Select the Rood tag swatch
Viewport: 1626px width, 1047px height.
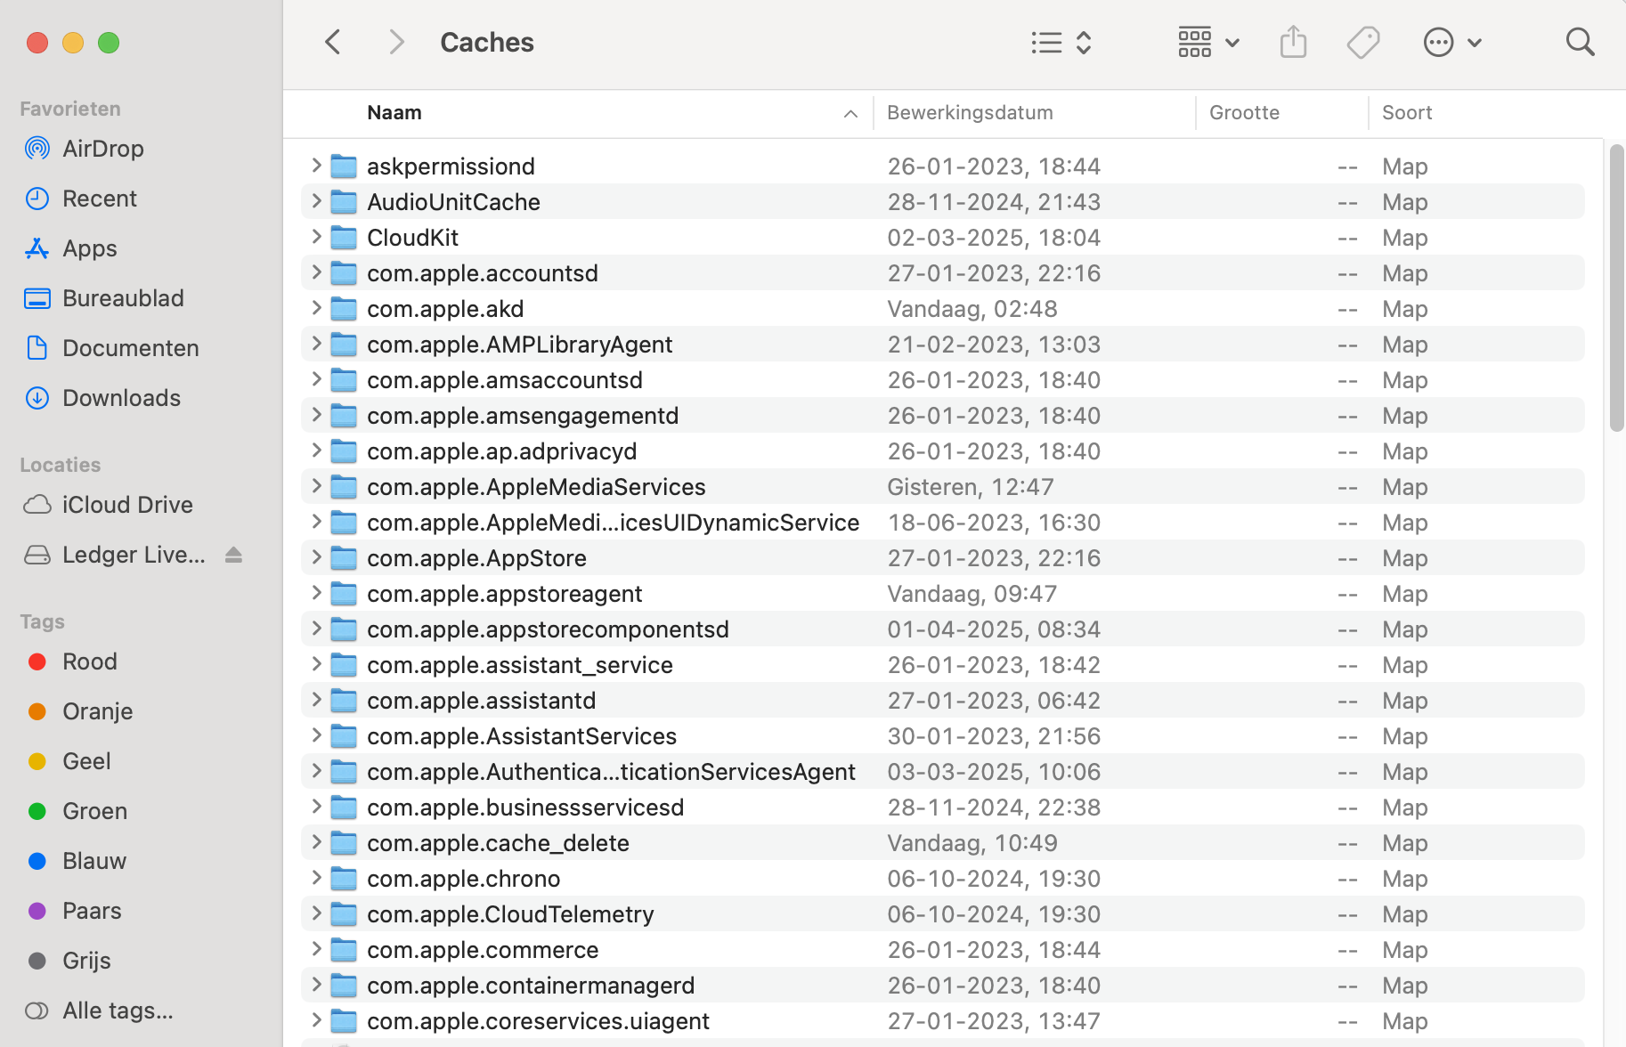tap(37, 661)
